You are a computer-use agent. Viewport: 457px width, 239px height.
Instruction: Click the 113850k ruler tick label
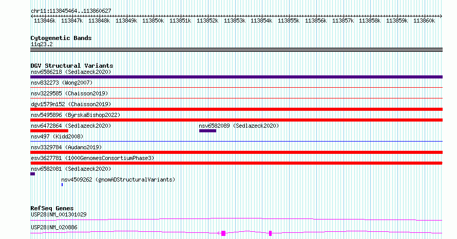(153, 21)
